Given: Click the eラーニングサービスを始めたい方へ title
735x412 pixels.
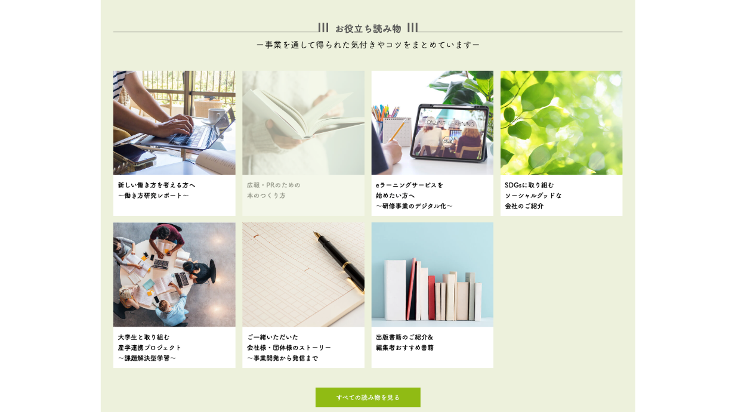Looking at the screenshot, I should [410, 190].
